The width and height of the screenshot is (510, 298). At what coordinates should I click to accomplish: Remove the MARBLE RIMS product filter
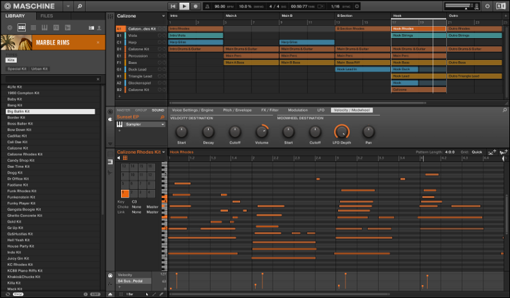click(x=98, y=43)
